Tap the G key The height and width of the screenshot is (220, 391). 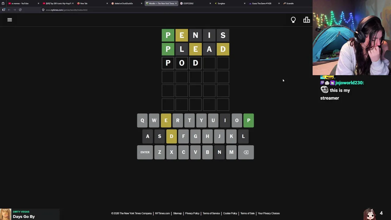195,136
